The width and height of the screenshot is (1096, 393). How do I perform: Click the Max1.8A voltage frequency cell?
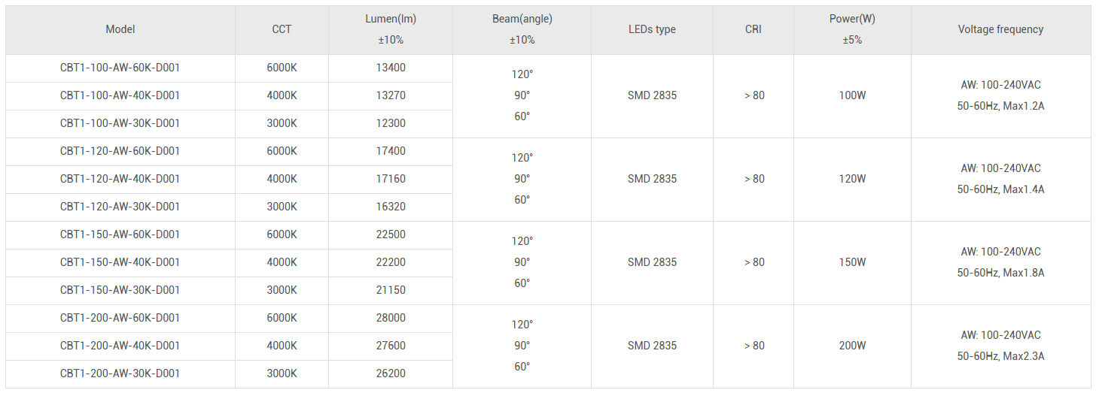(x=1000, y=262)
